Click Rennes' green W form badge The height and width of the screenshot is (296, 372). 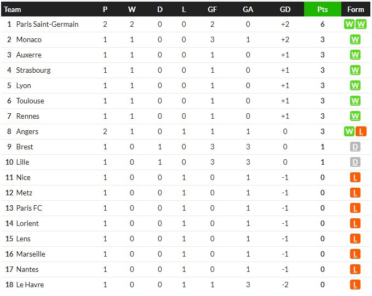click(355, 116)
